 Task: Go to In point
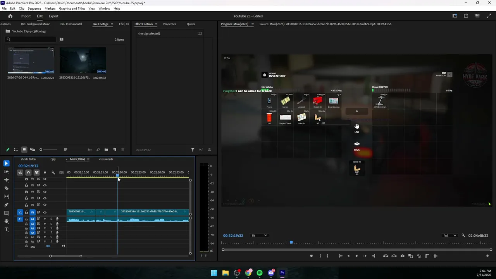tap(340, 256)
